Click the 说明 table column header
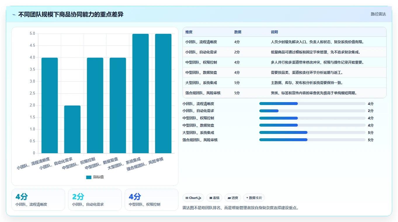 click(x=274, y=32)
